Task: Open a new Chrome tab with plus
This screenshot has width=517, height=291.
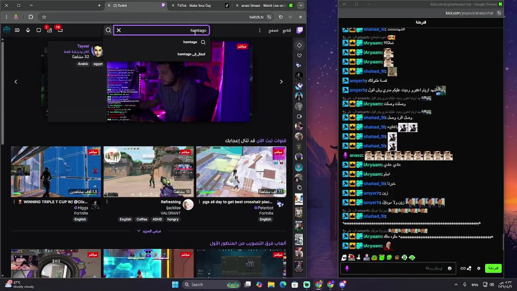Action: click(x=99, y=6)
